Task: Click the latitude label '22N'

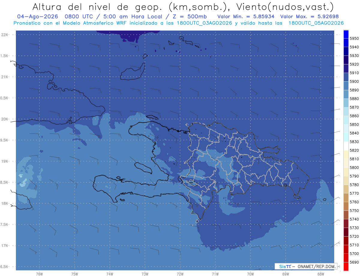Action: coord(5,34)
